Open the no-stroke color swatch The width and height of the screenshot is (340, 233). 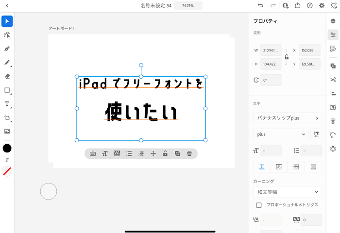coord(7,171)
